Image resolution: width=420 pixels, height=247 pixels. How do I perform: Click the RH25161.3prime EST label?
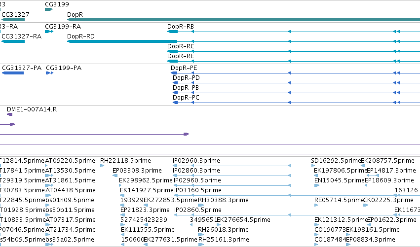coord(224,240)
